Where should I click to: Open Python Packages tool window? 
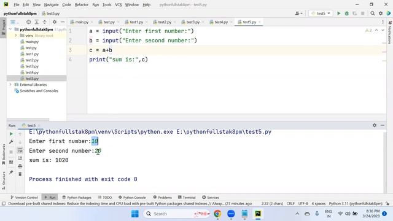coord(77,198)
